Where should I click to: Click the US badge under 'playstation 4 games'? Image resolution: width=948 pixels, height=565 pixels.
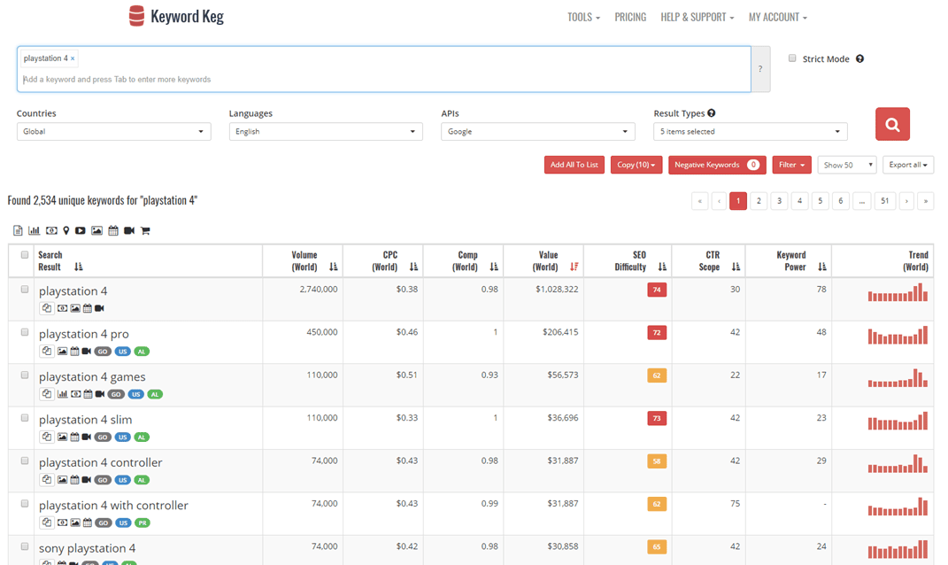(136, 394)
